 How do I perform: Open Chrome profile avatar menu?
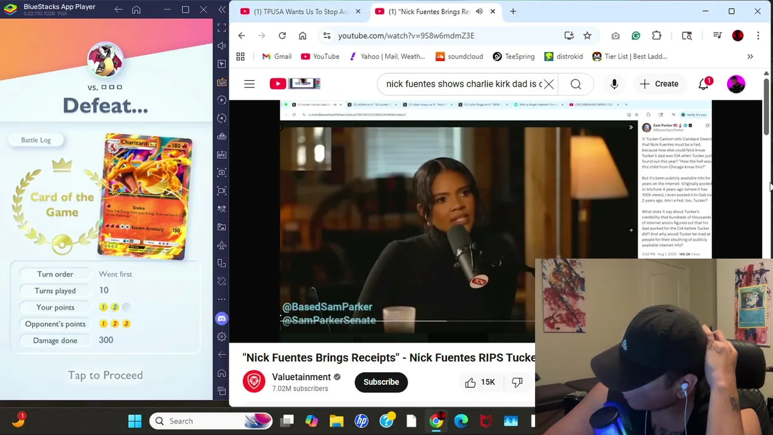click(x=738, y=36)
